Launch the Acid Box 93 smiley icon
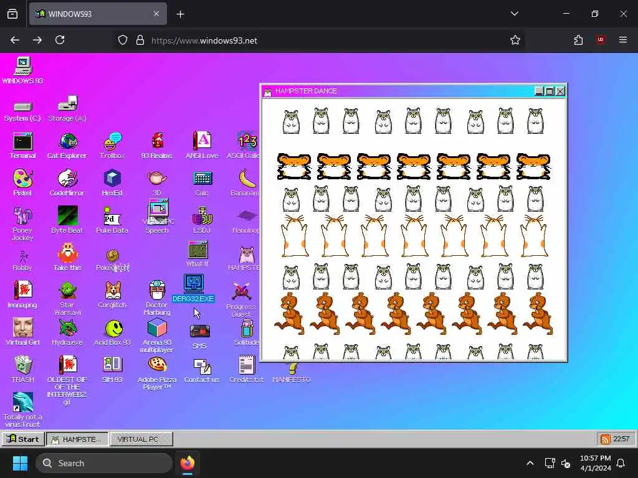The image size is (638, 478). tap(112, 332)
